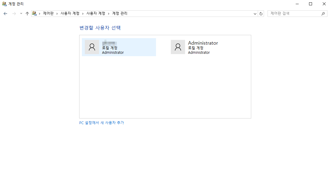Image resolution: width=331 pixels, height=185 pixels.
Task: Open the first 사용자 계정 breadcrumb
Action: [70, 14]
